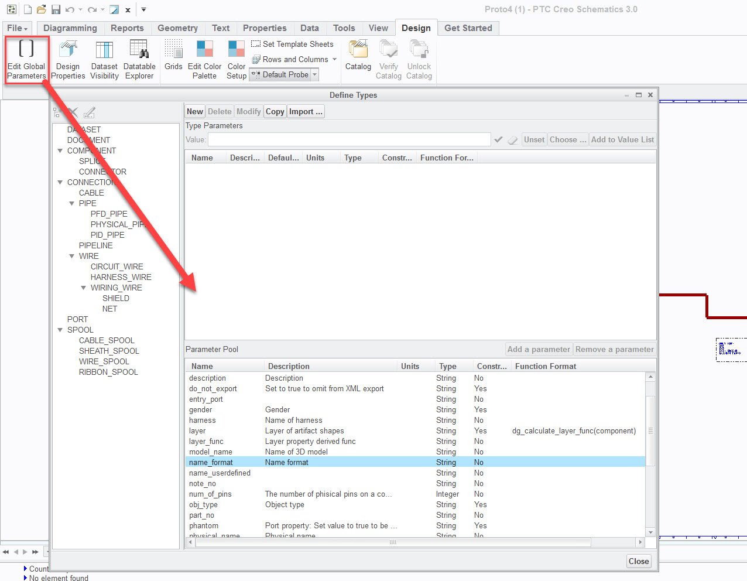Select the HARNESS_WIRE type in the tree

[121, 277]
